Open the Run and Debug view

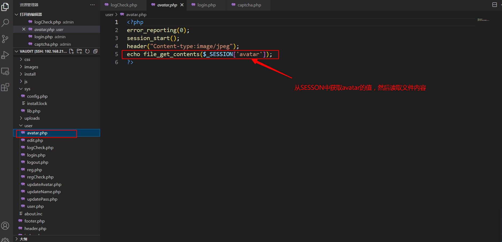tap(5, 55)
